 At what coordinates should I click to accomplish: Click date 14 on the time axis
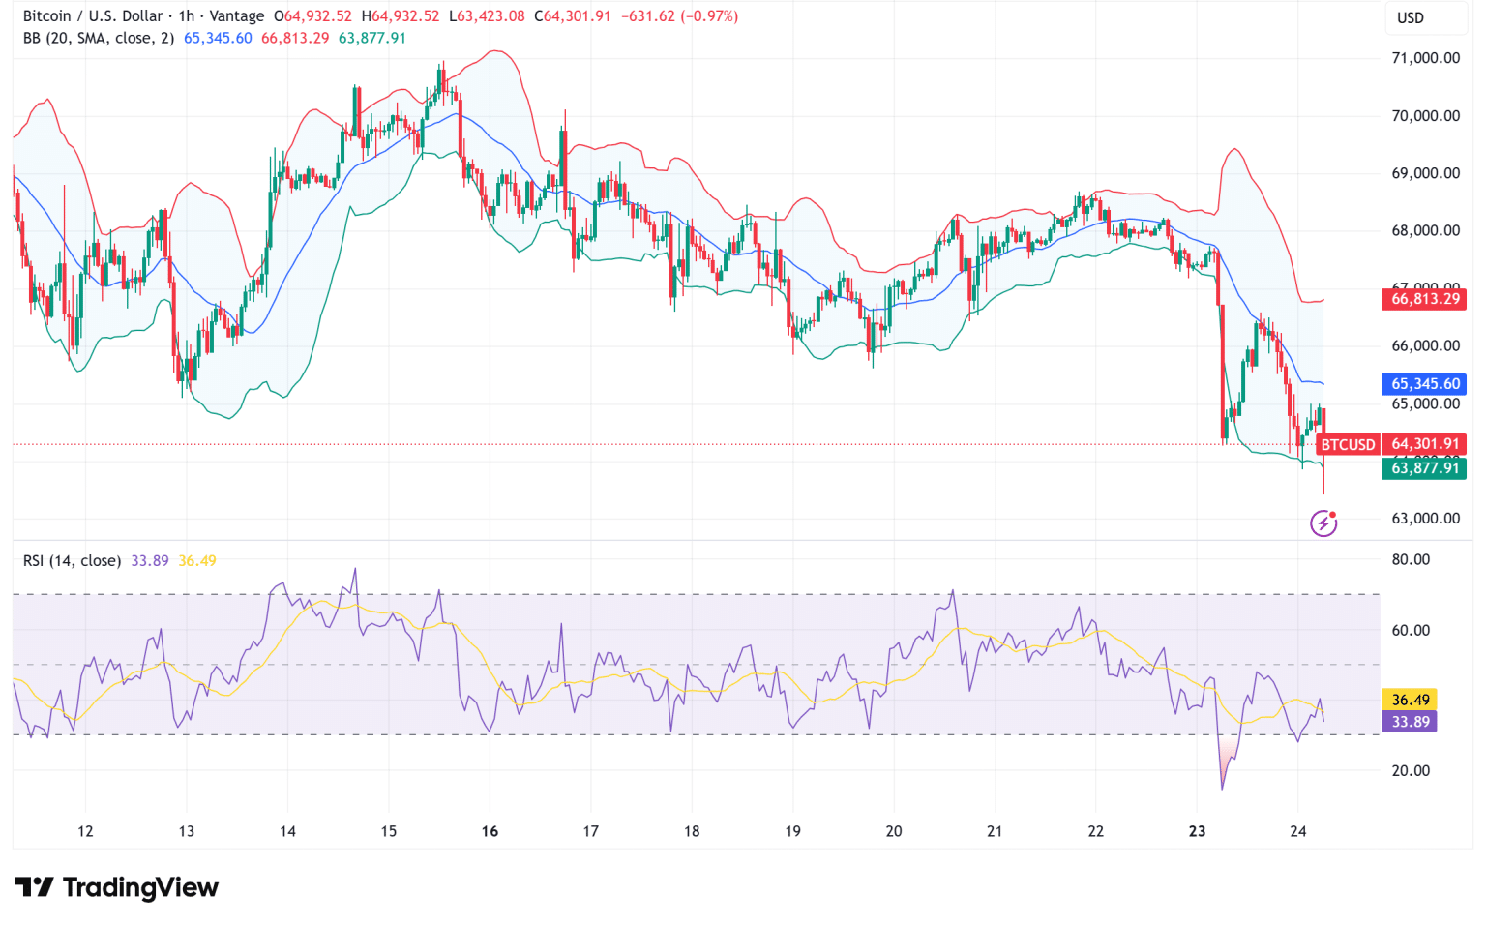coord(287,831)
